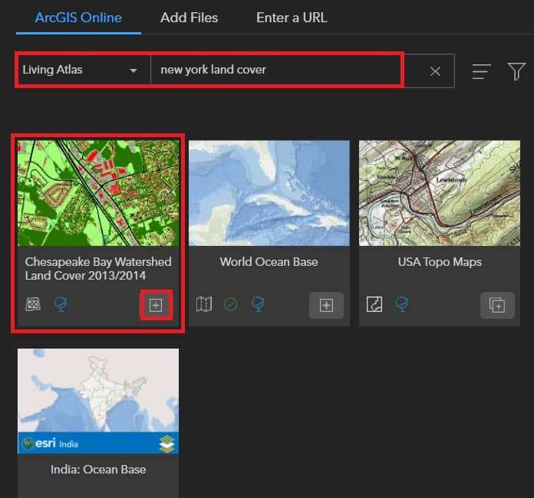Select the Enter a URL tab
The image size is (534, 498).
click(x=292, y=18)
